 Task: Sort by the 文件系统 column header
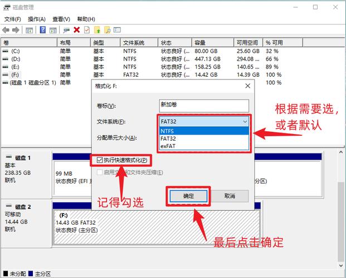click(139, 42)
